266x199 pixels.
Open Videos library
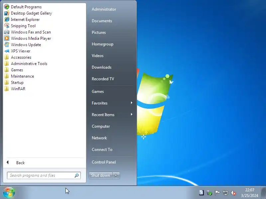pyautogui.click(x=97, y=56)
